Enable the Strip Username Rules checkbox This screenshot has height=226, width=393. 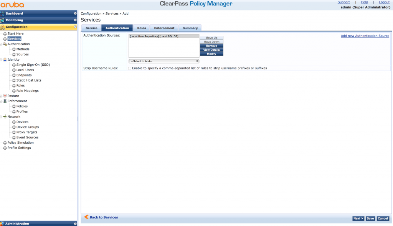[130, 68]
